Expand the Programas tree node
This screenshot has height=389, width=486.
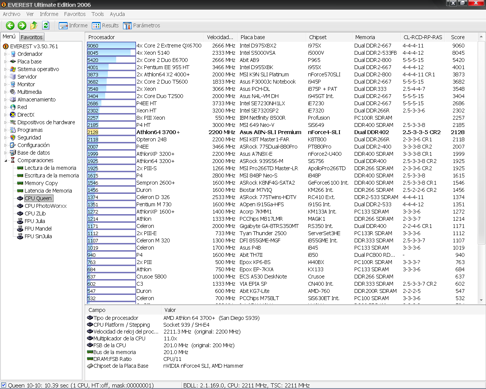6,130
